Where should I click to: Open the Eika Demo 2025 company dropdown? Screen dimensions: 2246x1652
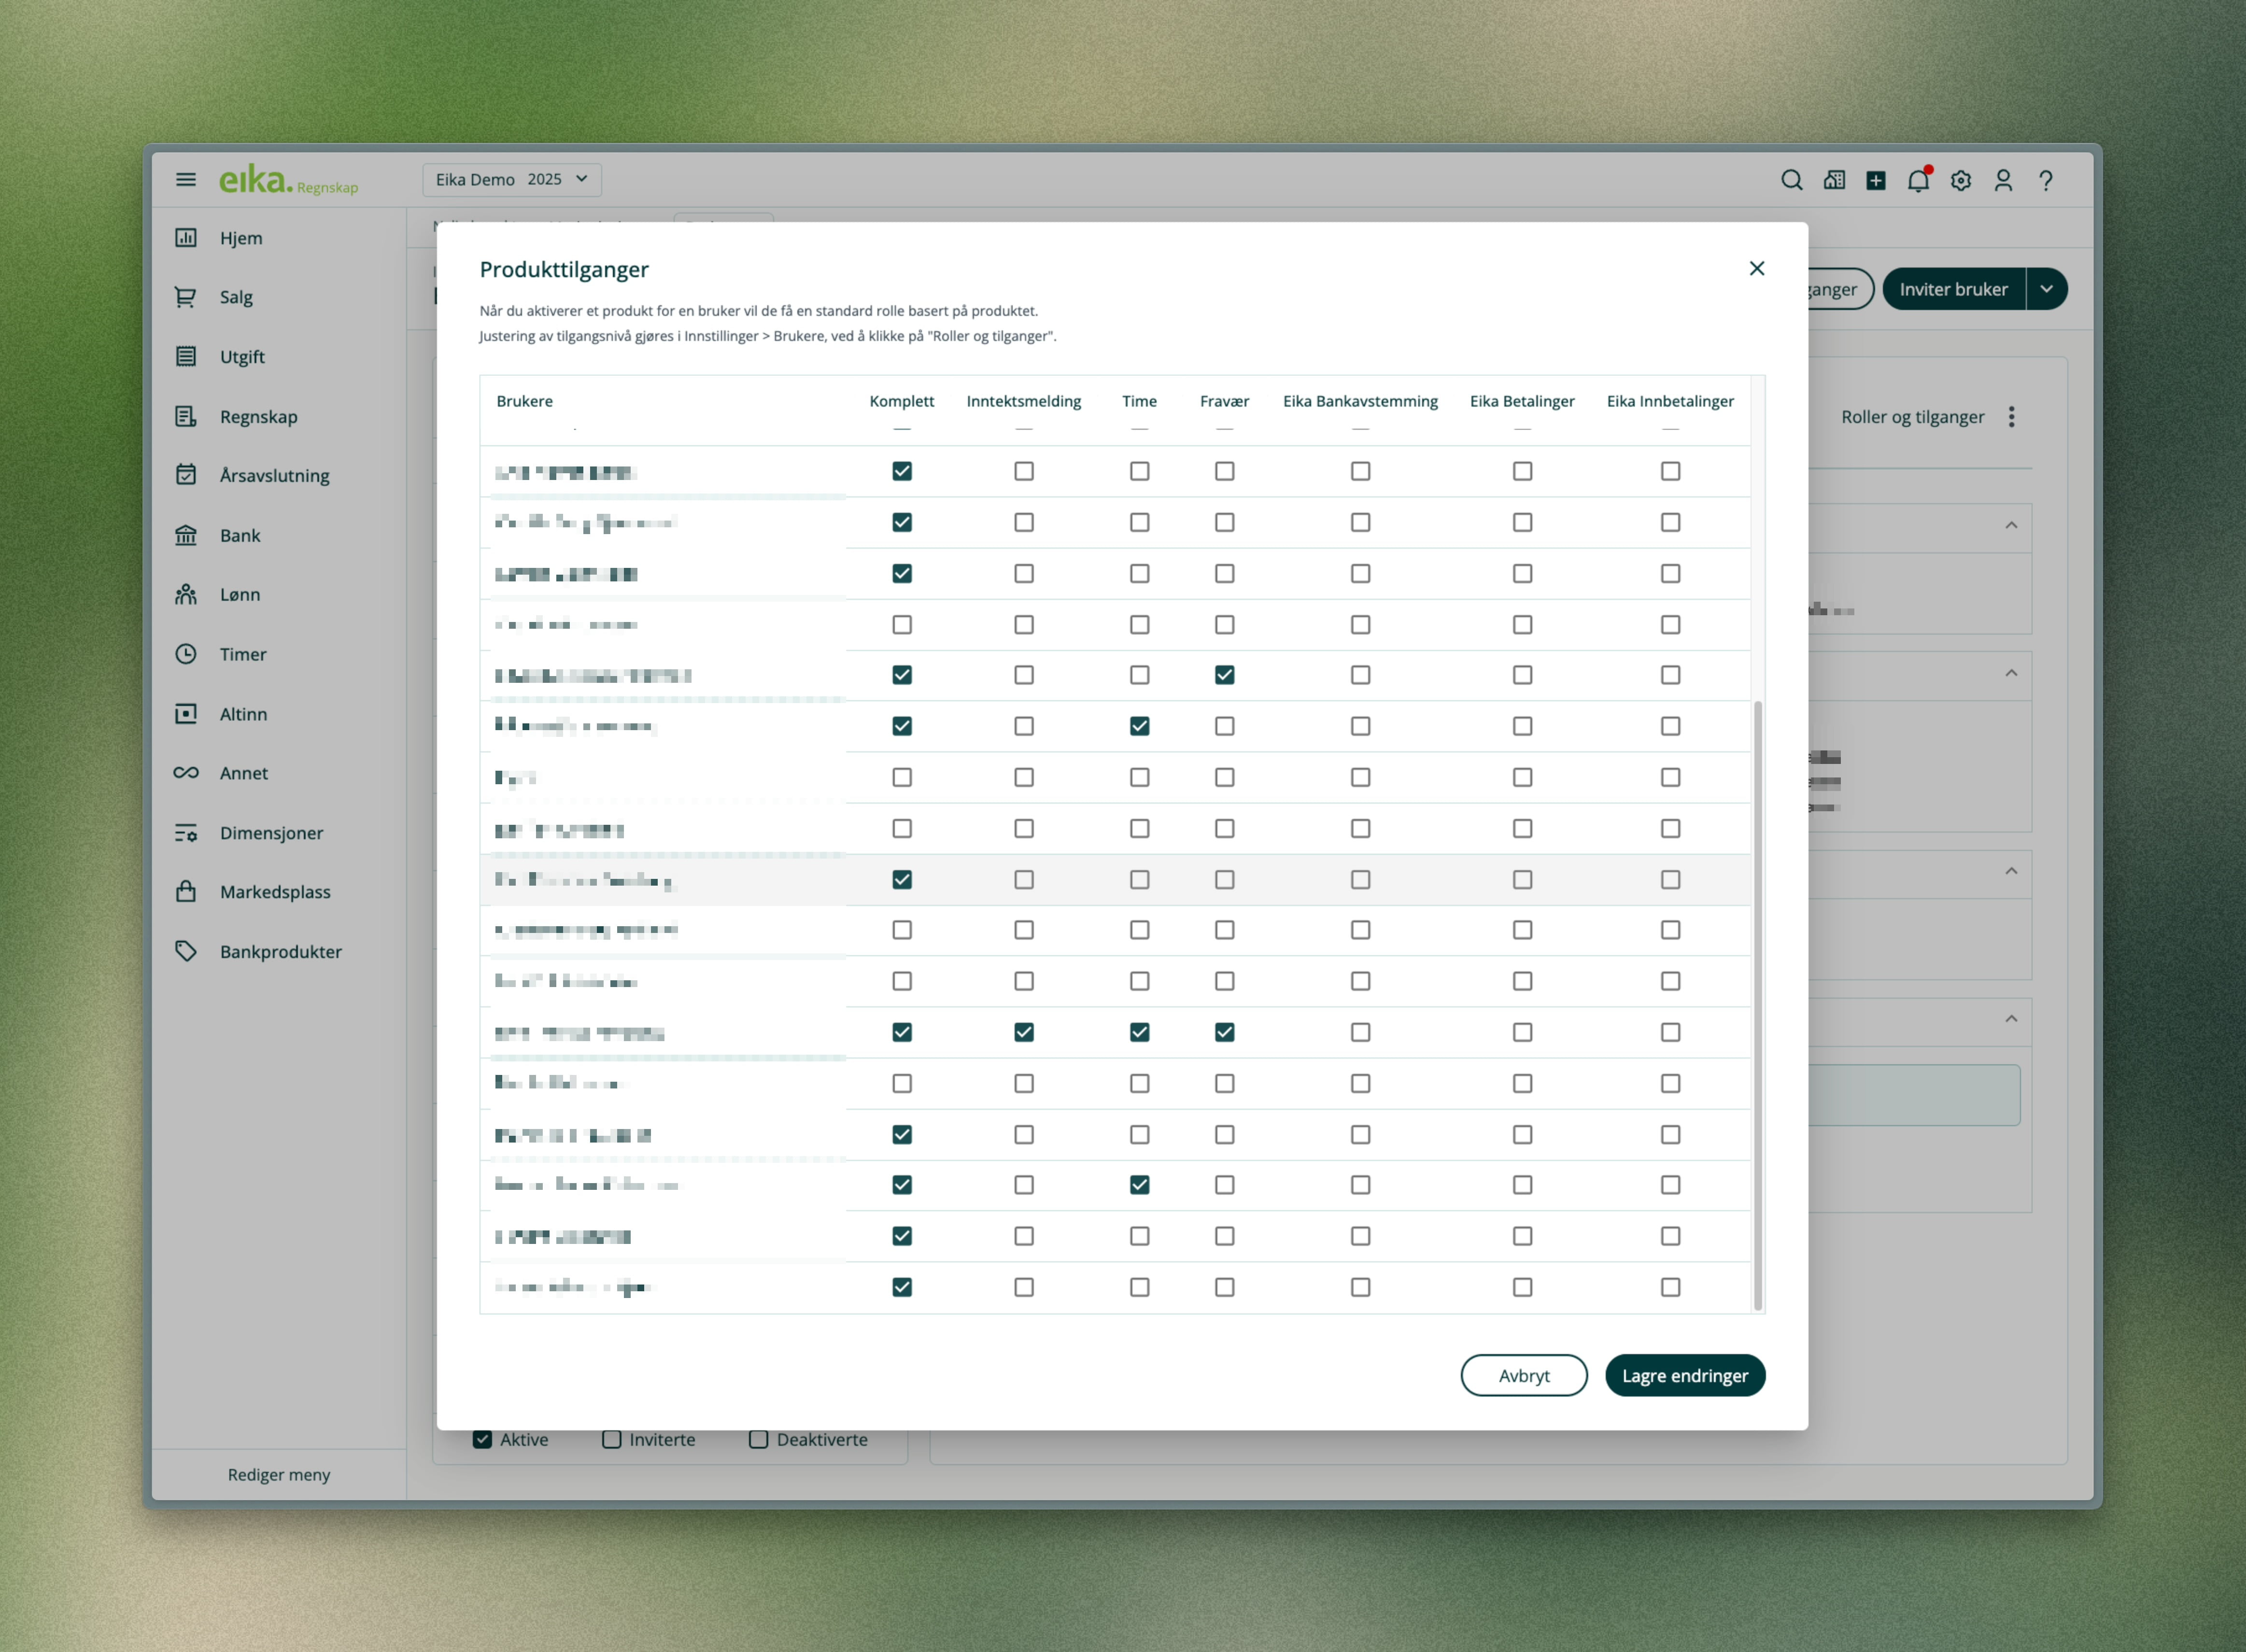click(x=512, y=180)
